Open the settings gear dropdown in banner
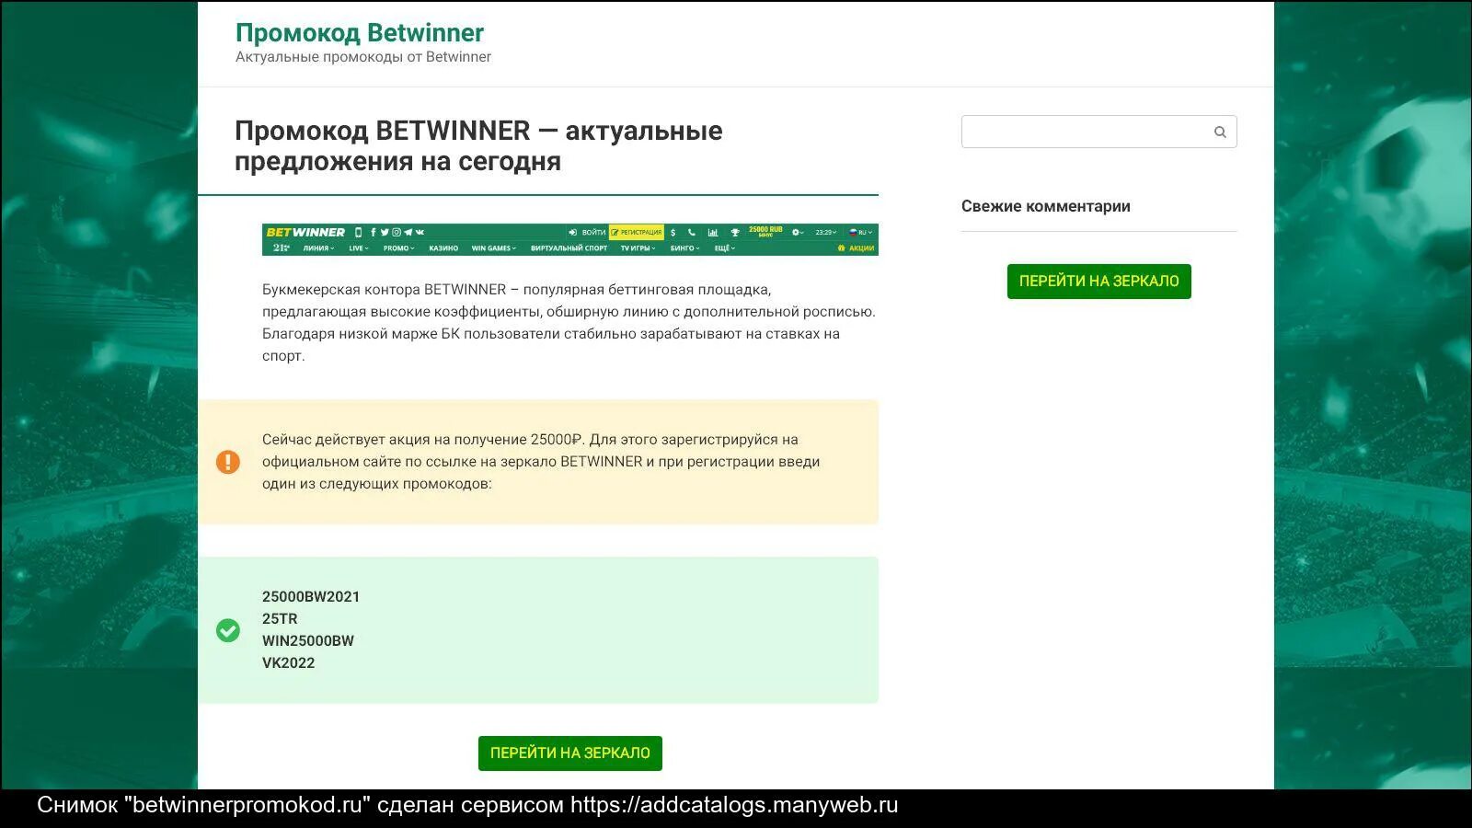Screen dimensions: 1472x828 tap(798, 233)
